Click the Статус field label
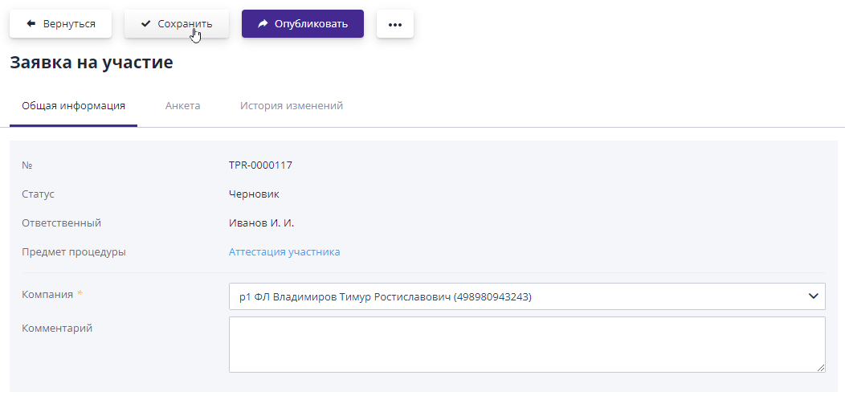This screenshot has height=396, width=845. (x=39, y=194)
